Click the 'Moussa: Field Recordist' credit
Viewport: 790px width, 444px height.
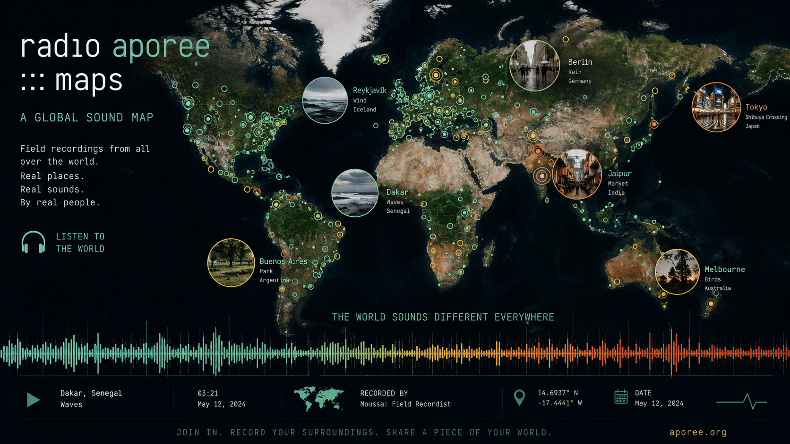click(405, 404)
